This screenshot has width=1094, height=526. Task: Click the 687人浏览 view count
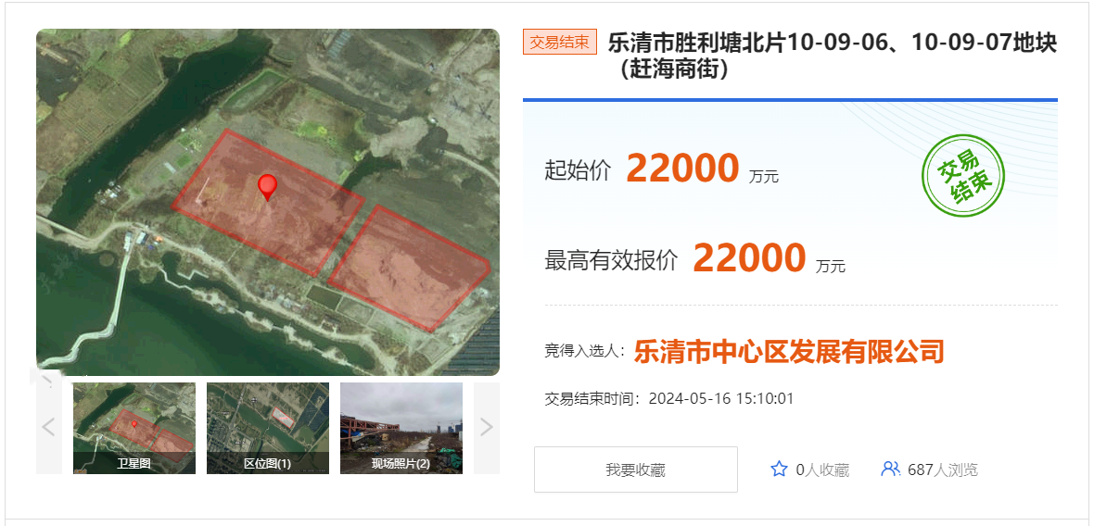[943, 470]
